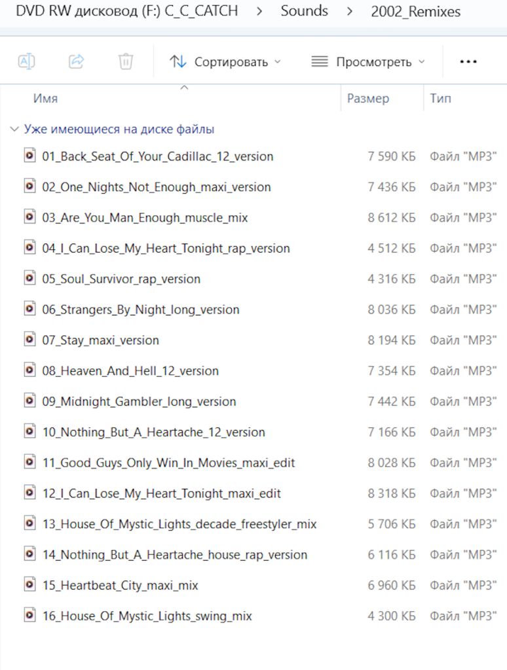Viewport: 507px width, 670px height.
Task: Click MP3 icon of 06_Strangers_By_Night_long_version
Action: (29, 309)
